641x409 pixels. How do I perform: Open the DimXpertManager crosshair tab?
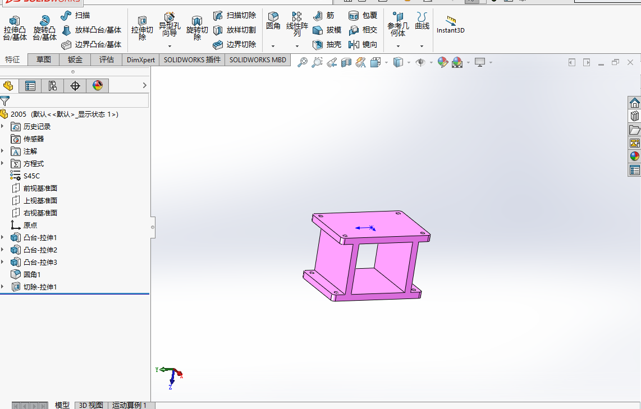[x=75, y=86]
